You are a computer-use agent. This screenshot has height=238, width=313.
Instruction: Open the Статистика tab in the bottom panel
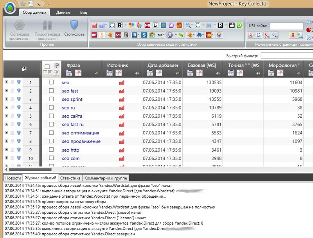pyautogui.click(x=70, y=178)
